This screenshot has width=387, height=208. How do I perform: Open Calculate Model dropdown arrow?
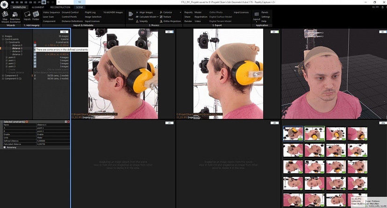(158, 17)
